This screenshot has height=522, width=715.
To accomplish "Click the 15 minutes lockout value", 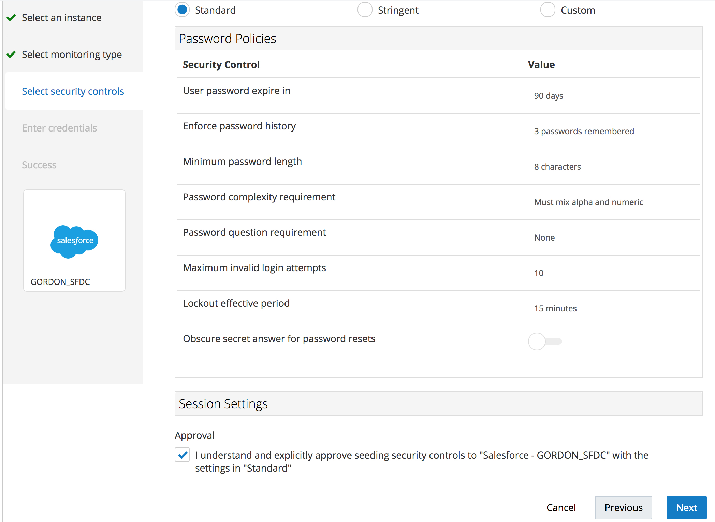I will point(555,308).
